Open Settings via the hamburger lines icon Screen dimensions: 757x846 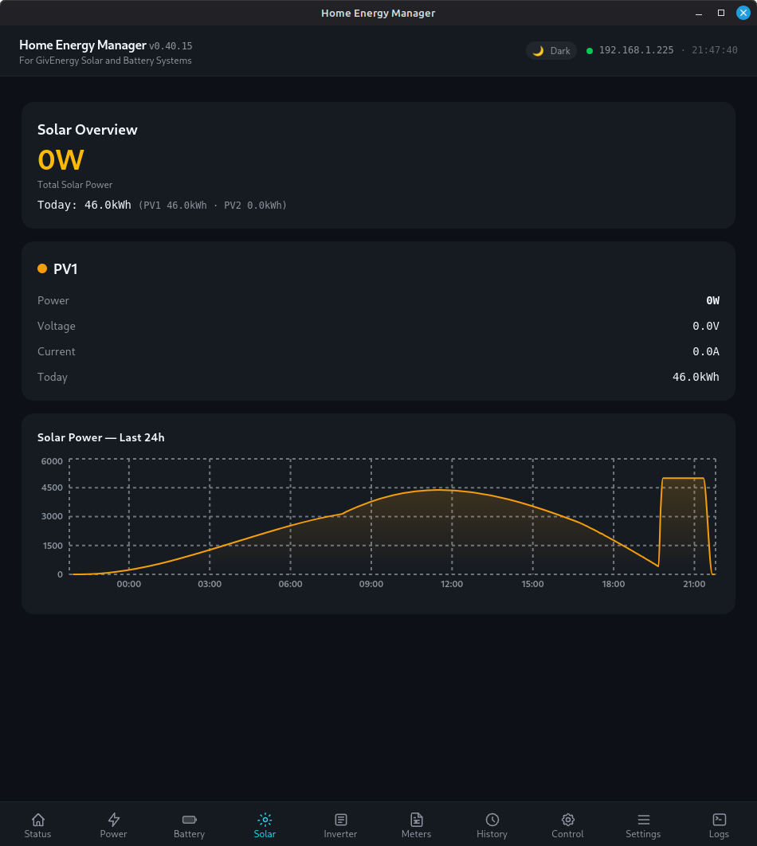pyautogui.click(x=643, y=820)
